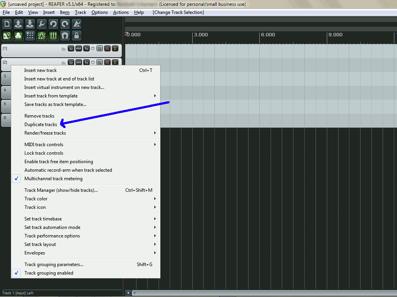Enable track free item positioning
This screenshot has height=297, width=397.
86,162
